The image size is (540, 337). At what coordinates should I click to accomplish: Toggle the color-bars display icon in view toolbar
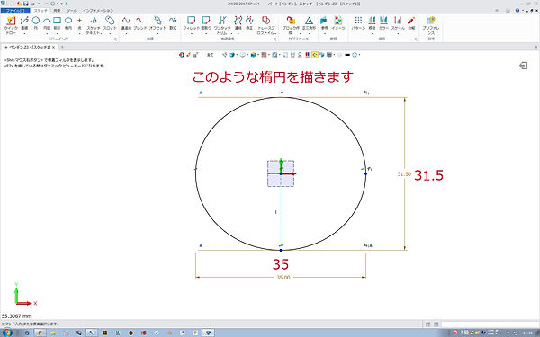click(307, 55)
